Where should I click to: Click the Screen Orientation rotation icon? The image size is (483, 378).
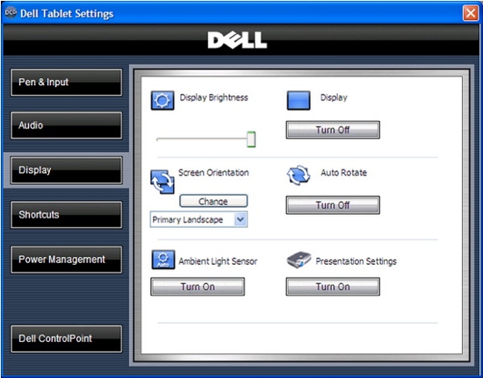point(162,182)
